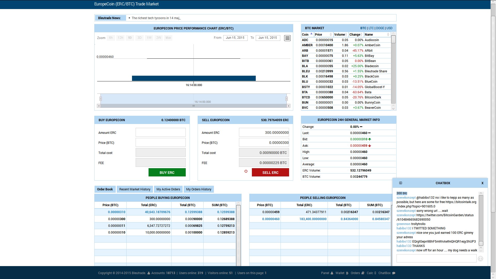Click buy order price 0.00000310

[117, 212]
